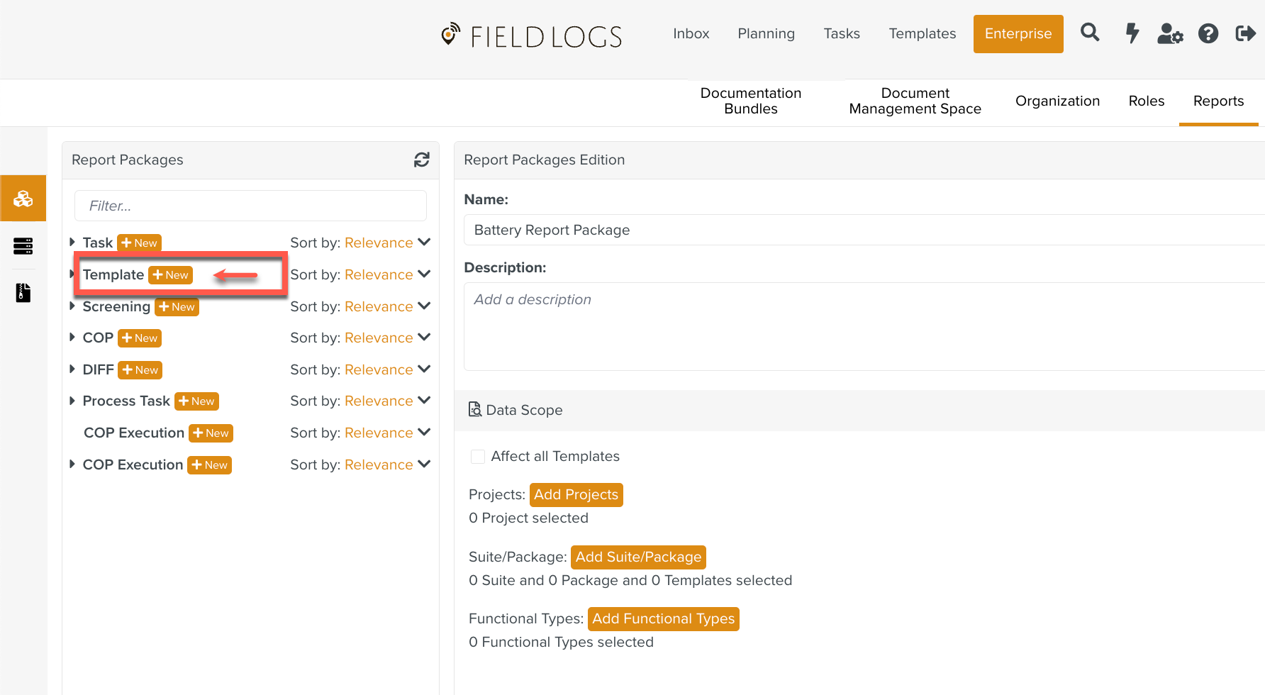Toggle the Affect all Templates checkbox

[478, 457]
